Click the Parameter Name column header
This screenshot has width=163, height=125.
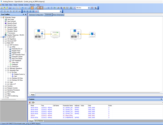point(68,105)
